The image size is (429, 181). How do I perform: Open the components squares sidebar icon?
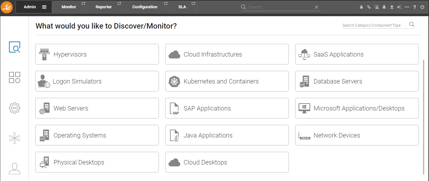point(15,77)
